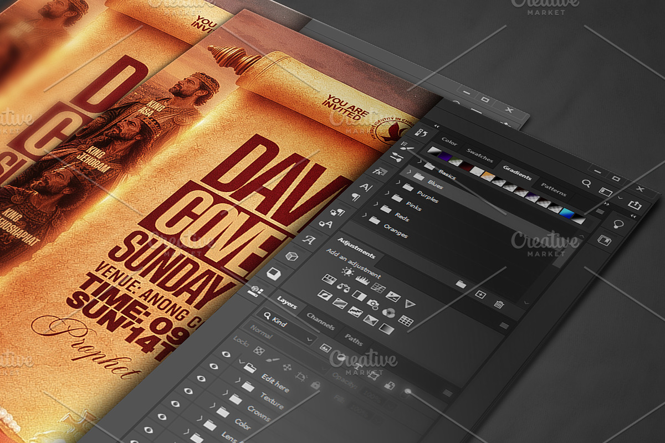
Task: Switch to the Swatches tab
Action: 479,155
